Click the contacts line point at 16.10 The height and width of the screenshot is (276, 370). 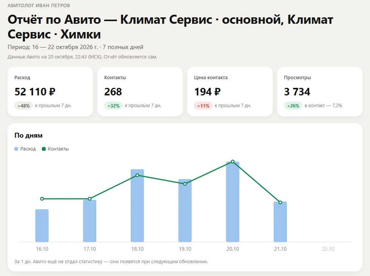(x=42, y=199)
